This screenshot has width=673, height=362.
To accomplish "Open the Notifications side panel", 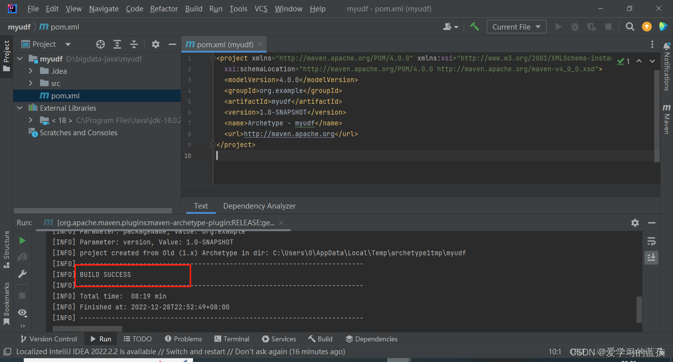I will pyautogui.click(x=667, y=66).
